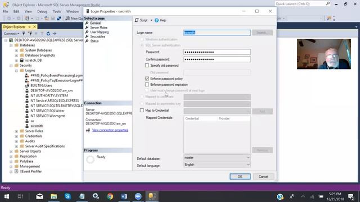The width and height of the screenshot is (360, 202).
Task: Click the webcam video thumbnail
Action: tap(324, 54)
